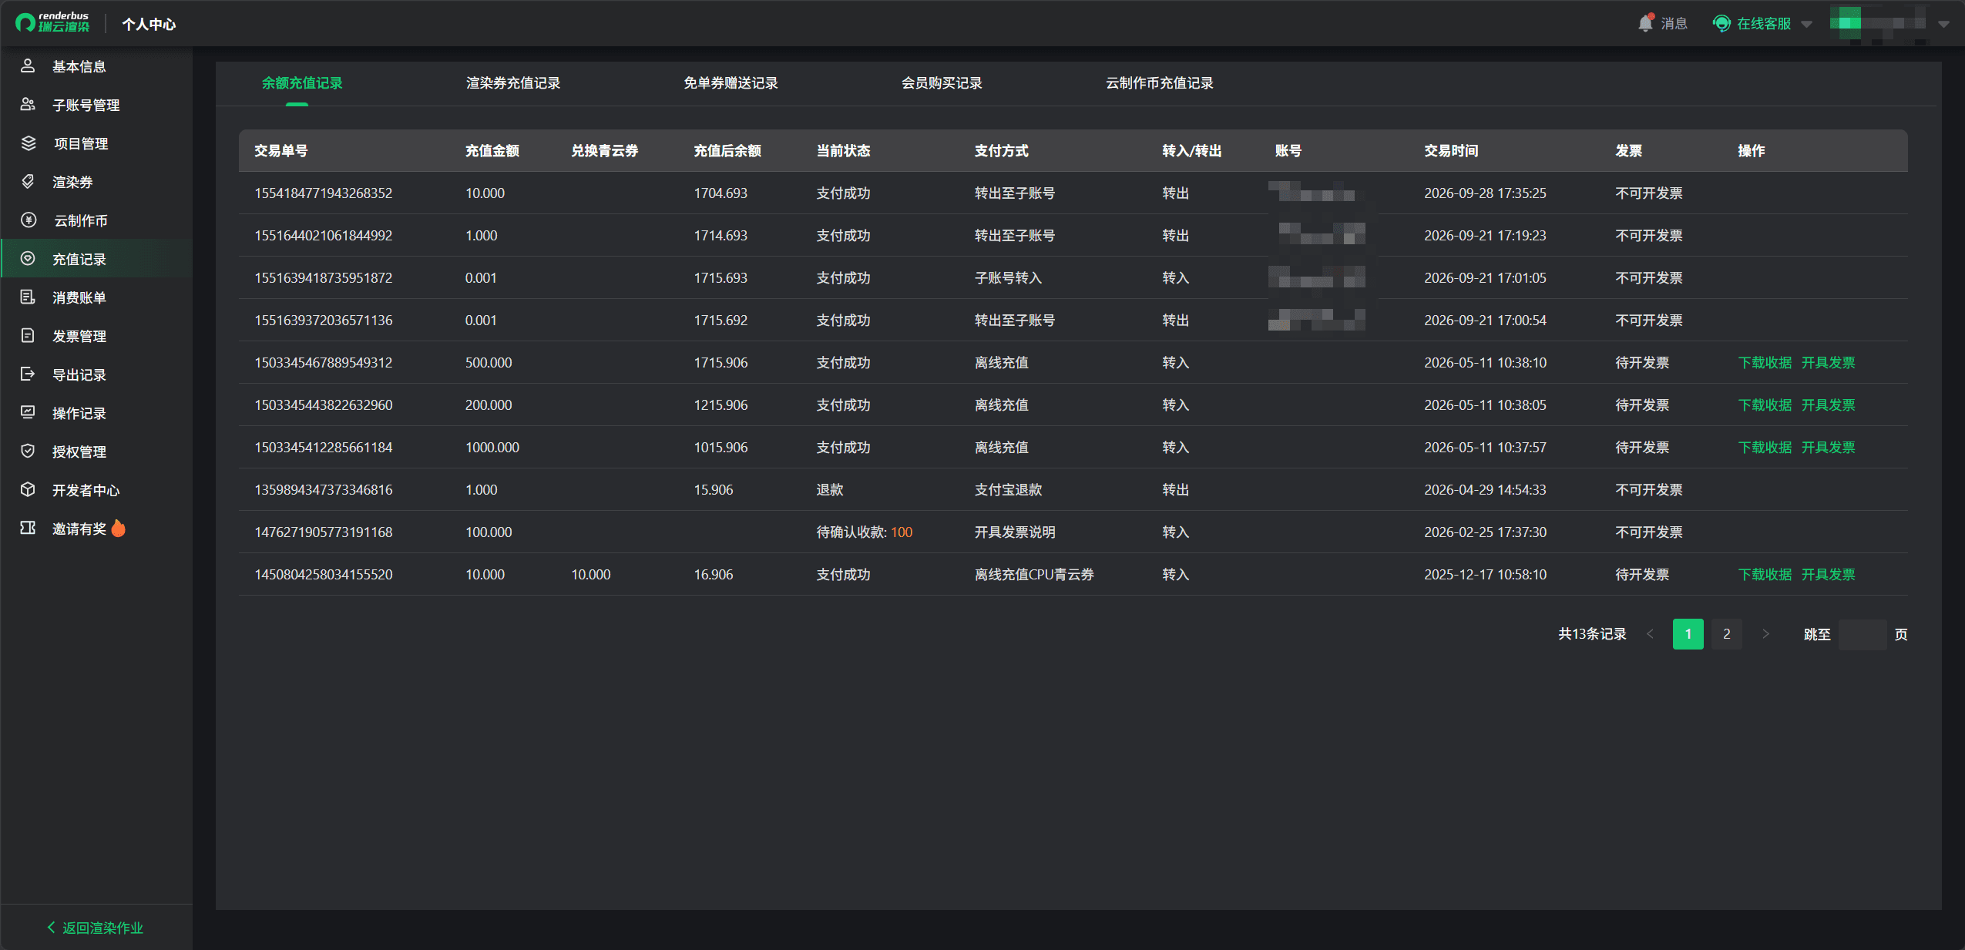Click the 支付宝退款 payment method cell
Viewport: 1965px width, 950px height.
point(1008,490)
